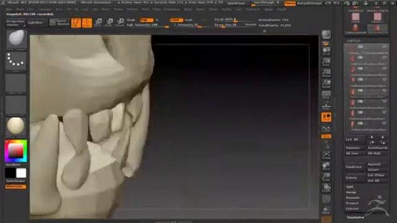
Task: Expand the Merge section
Action: 351,192
